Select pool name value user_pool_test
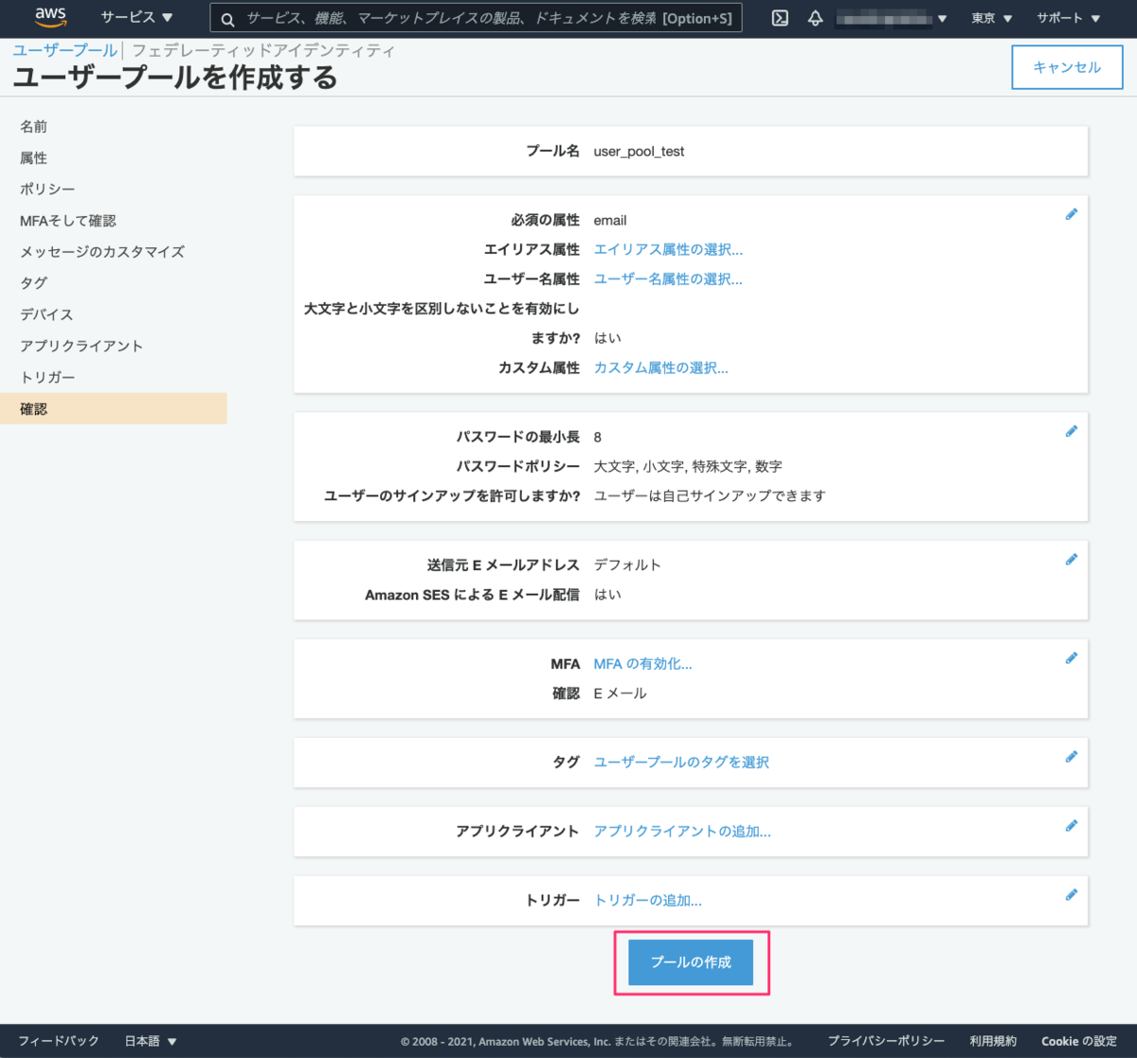 [x=639, y=152]
